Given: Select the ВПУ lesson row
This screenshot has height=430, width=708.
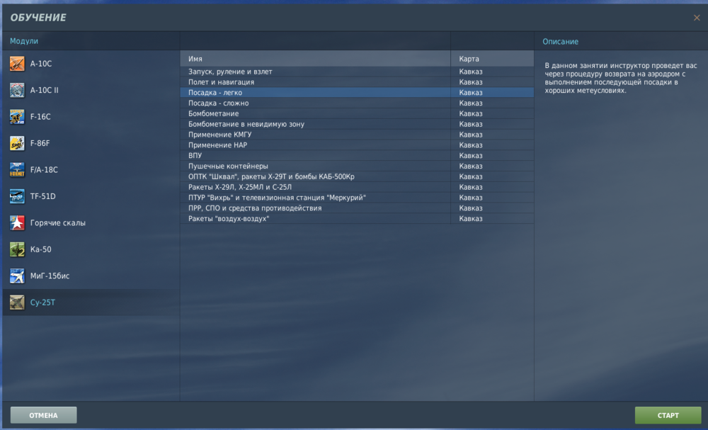Looking at the screenshot, I should point(357,155).
